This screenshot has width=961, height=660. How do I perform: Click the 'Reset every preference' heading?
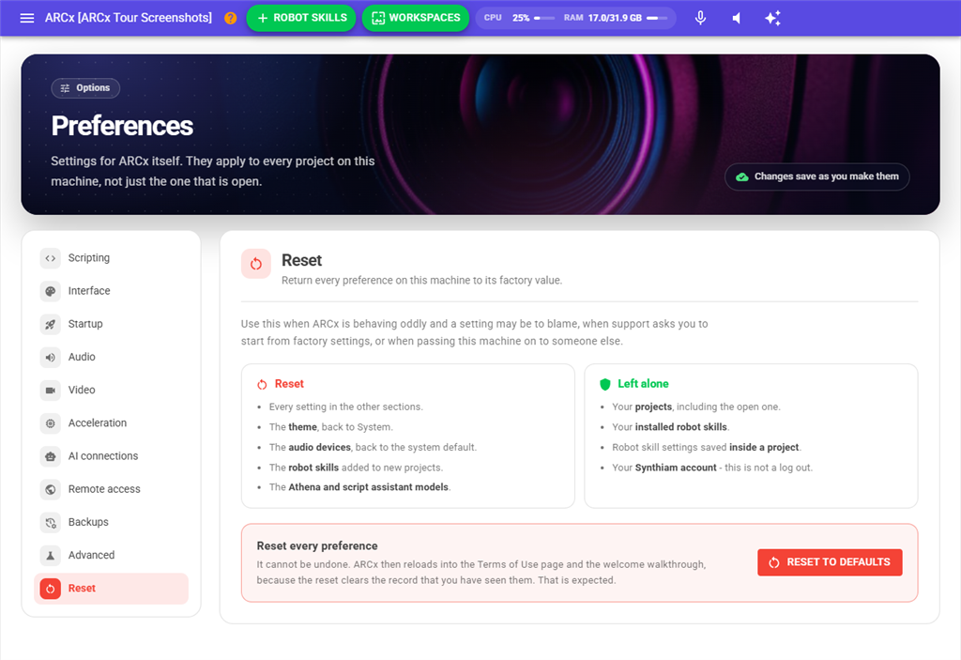tap(317, 545)
